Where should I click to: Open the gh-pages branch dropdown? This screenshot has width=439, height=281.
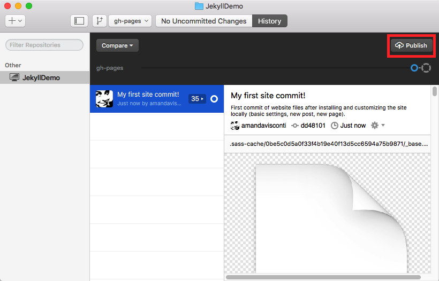pos(130,21)
